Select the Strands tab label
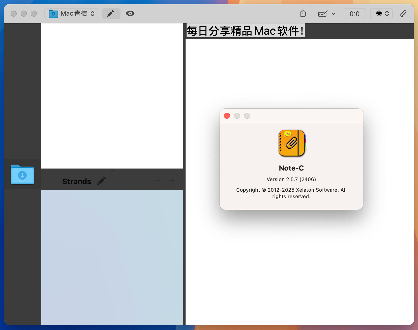This screenshot has width=418, height=330. [77, 181]
